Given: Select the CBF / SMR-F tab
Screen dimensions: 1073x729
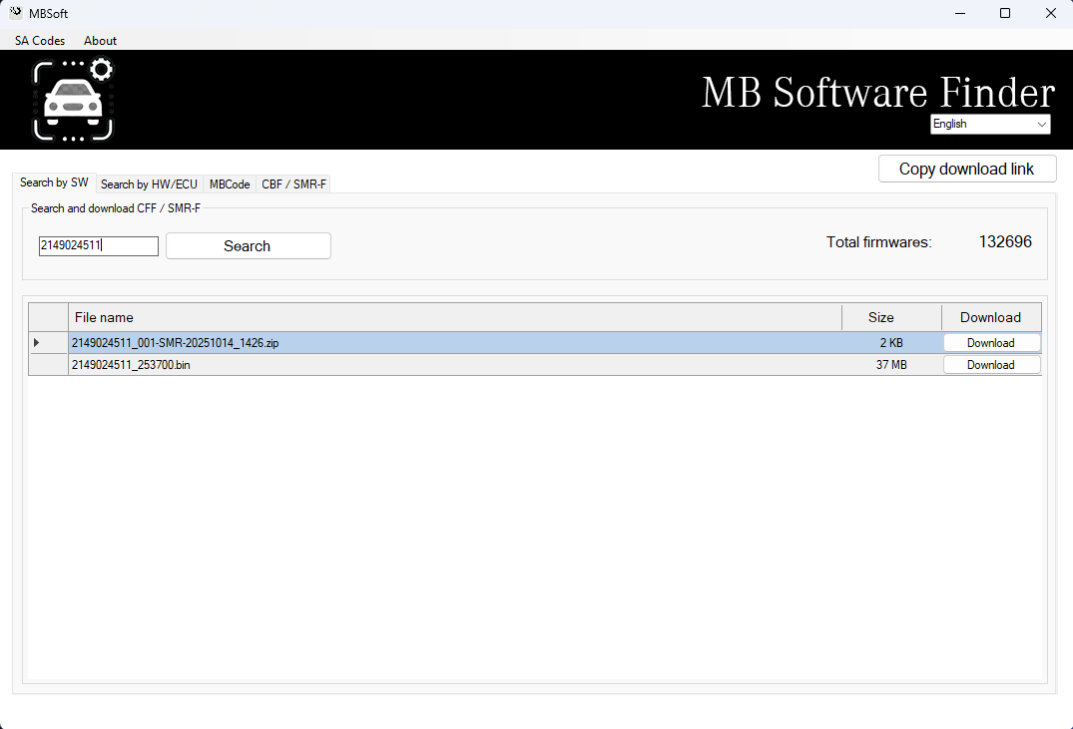Looking at the screenshot, I should tap(293, 183).
